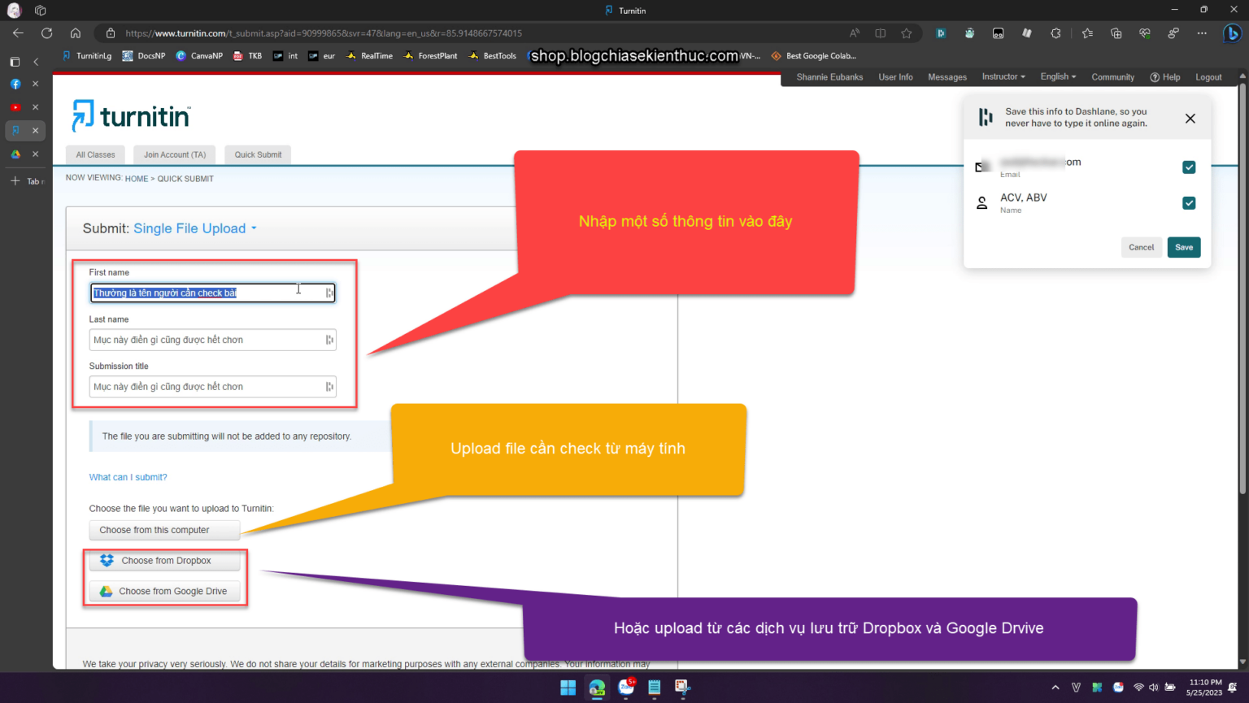Open the Facebook vertical tab
This screenshot has height=703, width=1249.
pos(15,84)
